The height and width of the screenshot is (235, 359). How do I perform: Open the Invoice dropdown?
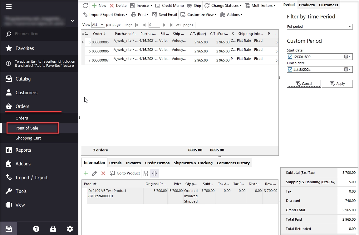coord(141,6)
